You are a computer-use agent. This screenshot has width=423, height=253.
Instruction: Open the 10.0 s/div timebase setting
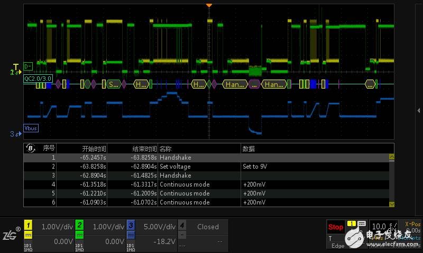(383, 227)
